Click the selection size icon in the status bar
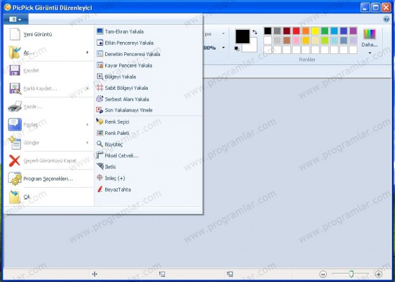Viewport: 395px width, 282px height. coord(162,274)
